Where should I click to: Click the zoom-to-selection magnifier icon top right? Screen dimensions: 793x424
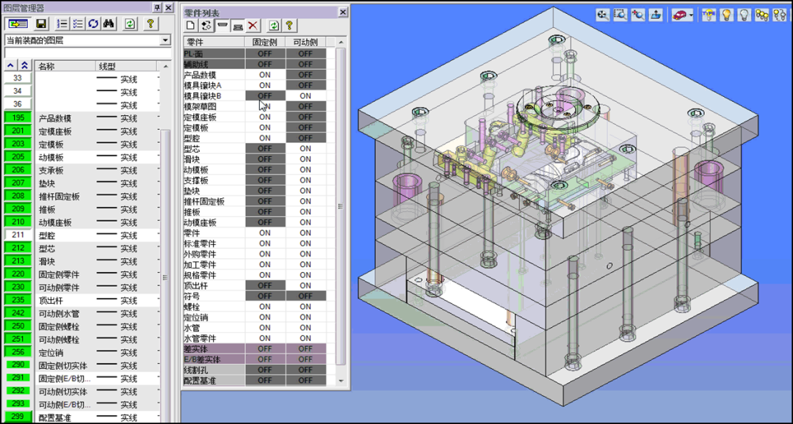(620, 14)
